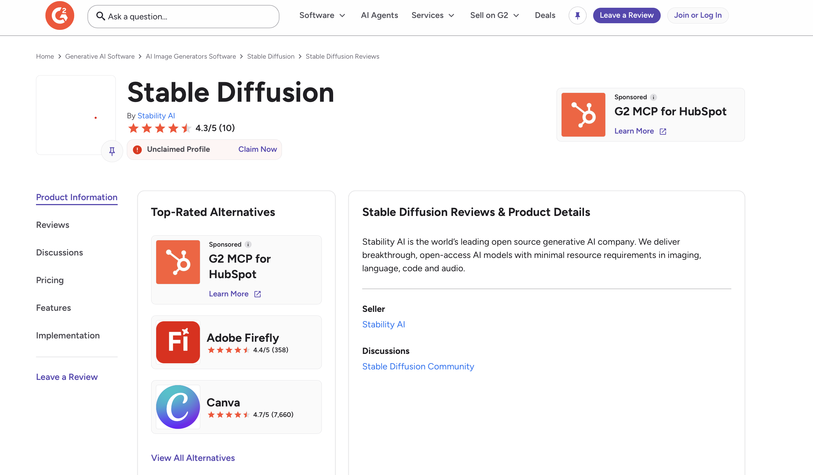Click Claim Now for the unclaimed profile
The image size is (813, 475).
[x=258, y=149]
